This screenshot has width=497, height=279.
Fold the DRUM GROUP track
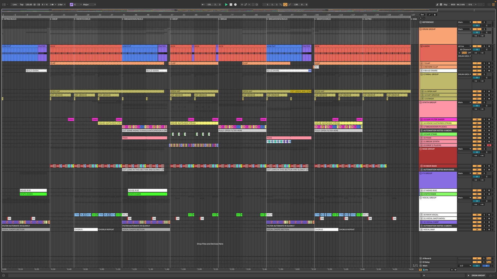coord(421,29)
